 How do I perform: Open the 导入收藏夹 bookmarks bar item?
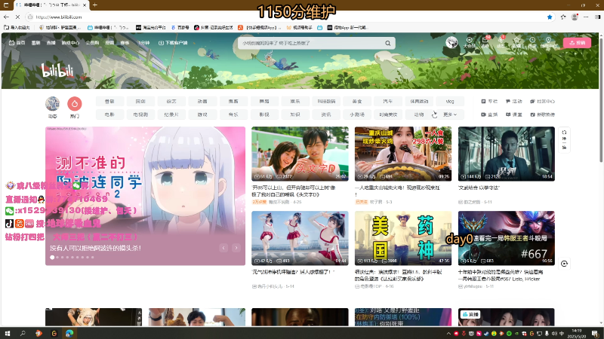coord(17,28)
